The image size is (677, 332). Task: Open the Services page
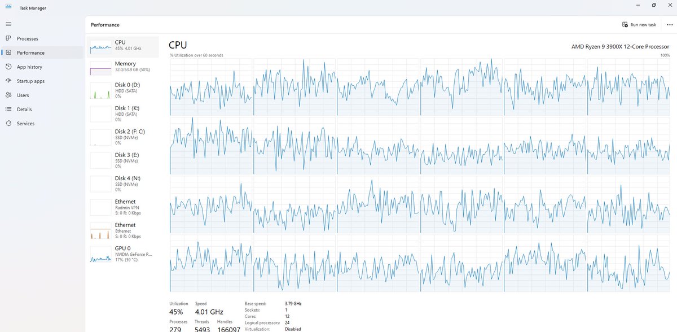click(42, 123)
